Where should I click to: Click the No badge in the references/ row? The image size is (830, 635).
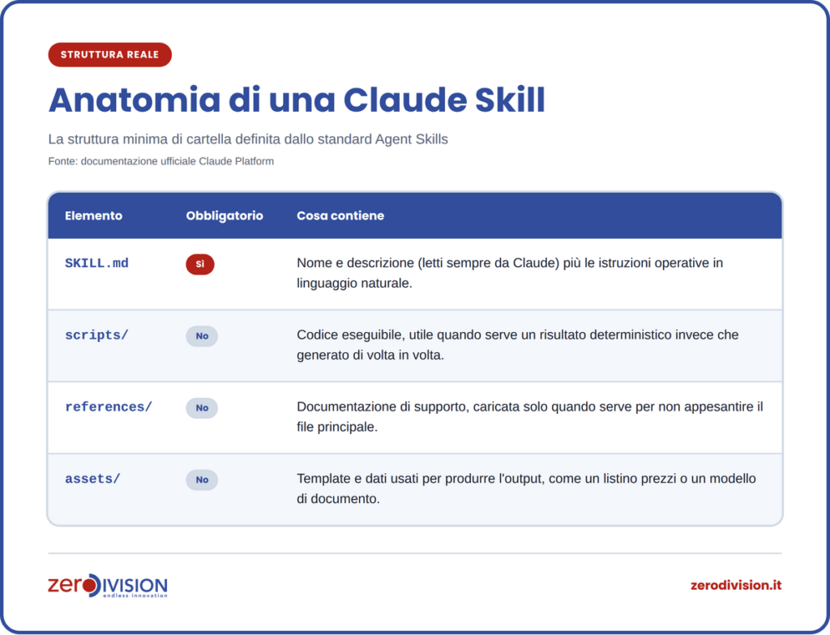click(x=202, y=408)
